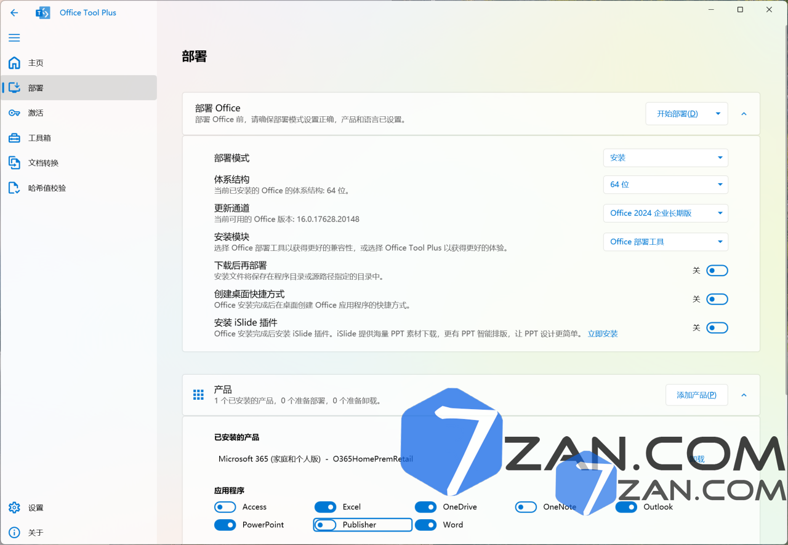
Task: Collapse the 产品 section chevron
Action: [744, 395]
